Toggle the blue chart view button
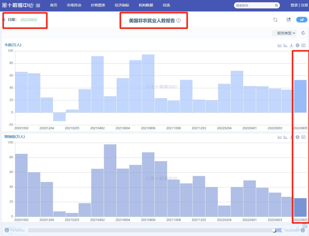The width and height of the screenshot is (309, 236). coord(302,20)
